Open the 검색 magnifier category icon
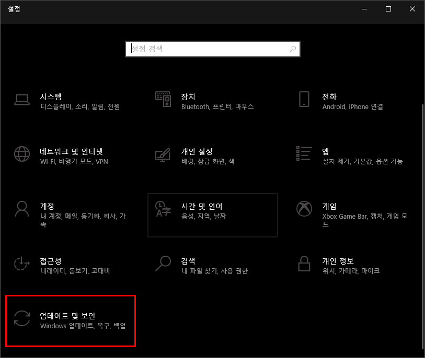Screen dimensions: 425x358 tap(163, 264)
